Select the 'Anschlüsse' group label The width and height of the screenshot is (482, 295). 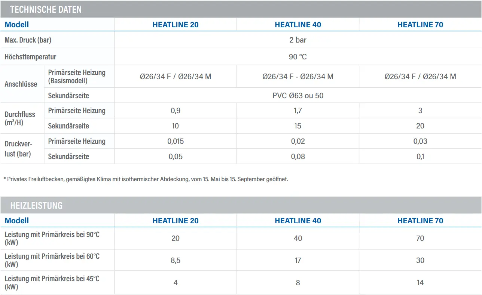[21, 84]
